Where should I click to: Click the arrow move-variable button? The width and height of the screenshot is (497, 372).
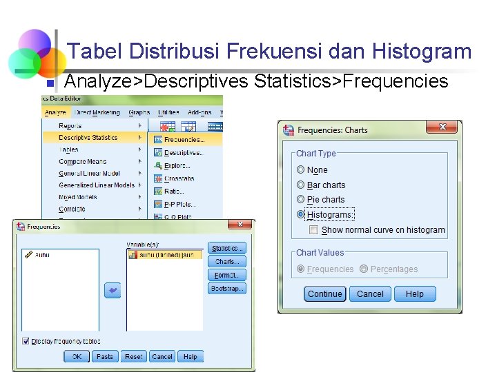tap(113, 291)
